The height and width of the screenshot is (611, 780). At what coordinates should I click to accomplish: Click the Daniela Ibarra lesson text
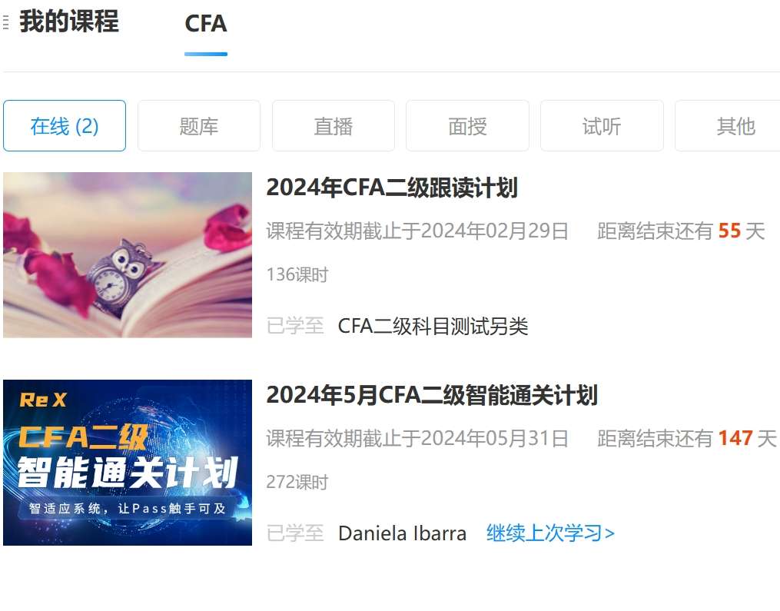(403, 534)
